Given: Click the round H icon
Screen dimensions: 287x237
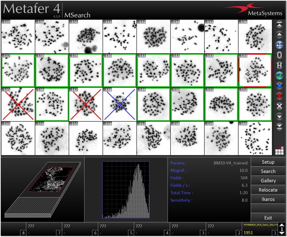Looking at the screenshot, I should 279,65.
